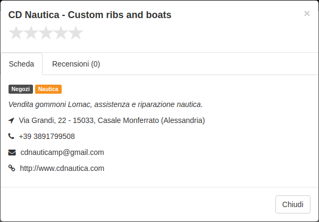Click the Chiudi button
Viewport: 319px width, 222px height.
tap(293, 204)
